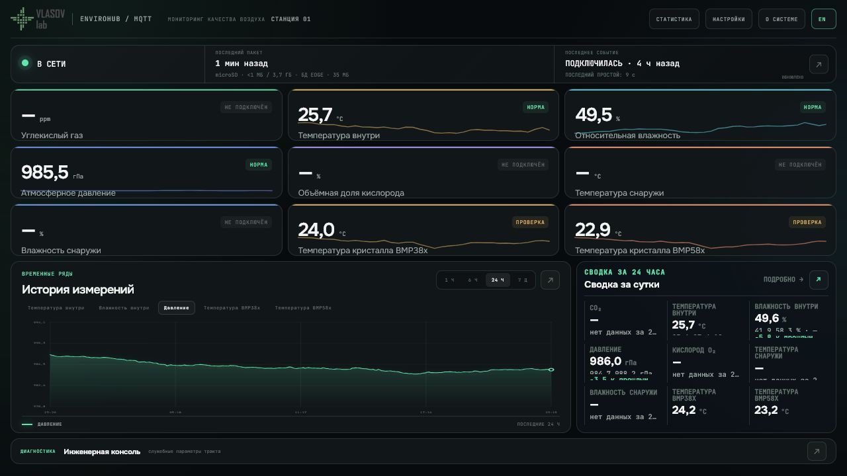The height and width of the screenshot is (476, 847).
Task: Click КИСЛОРОД O₂ summary tile
Action: tap(708, 363)
